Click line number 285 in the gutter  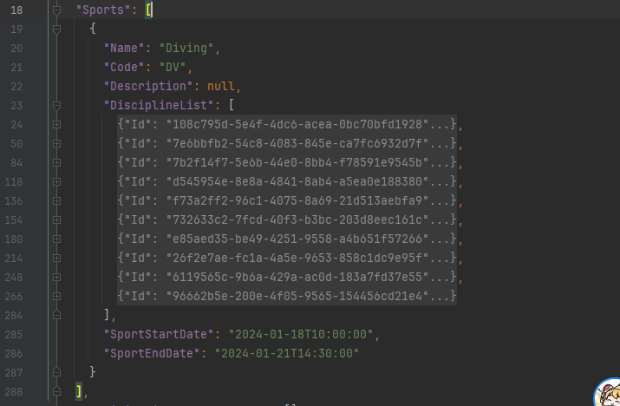coord(14,334)
